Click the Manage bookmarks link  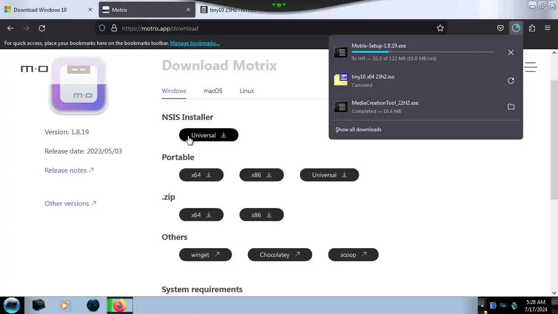tap(195, 43)
